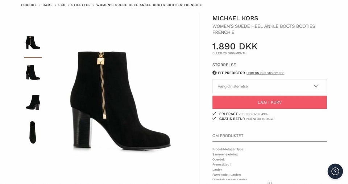This screenshot has width=348, height=184.
Task: Expand the Om Produktet section
Action: (x=269, y=136)
